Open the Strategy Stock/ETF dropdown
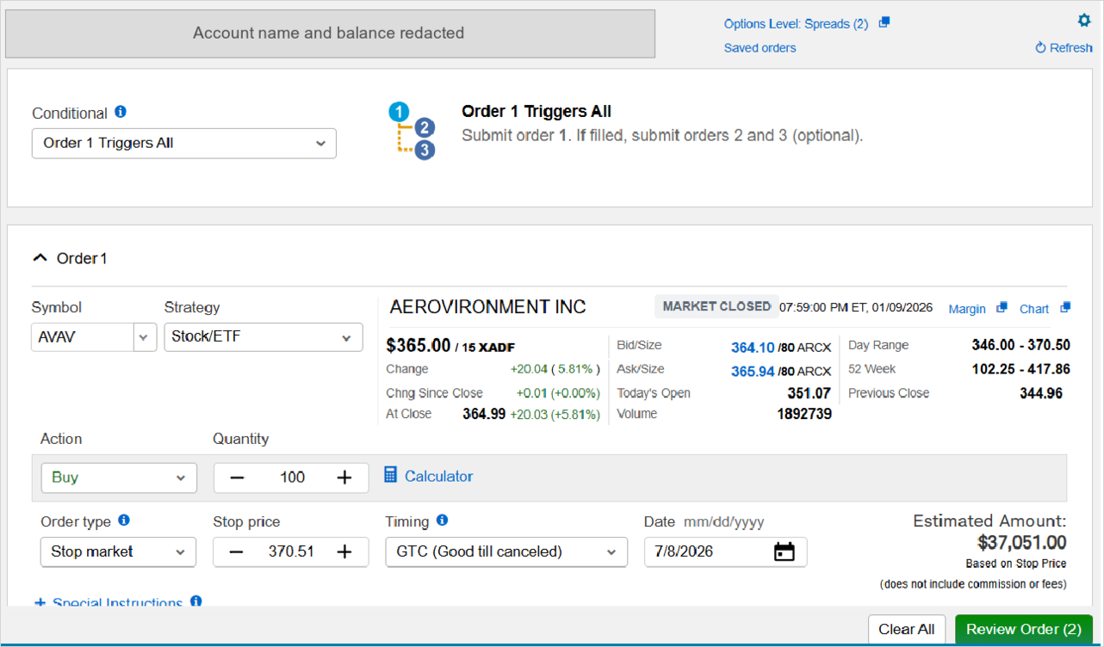The image size is (1104, 647). 264,337
